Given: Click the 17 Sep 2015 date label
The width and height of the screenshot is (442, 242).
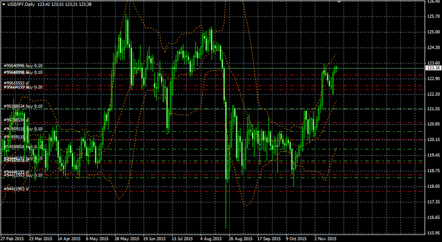Looking at the screenshot, I should pos(269,239).
